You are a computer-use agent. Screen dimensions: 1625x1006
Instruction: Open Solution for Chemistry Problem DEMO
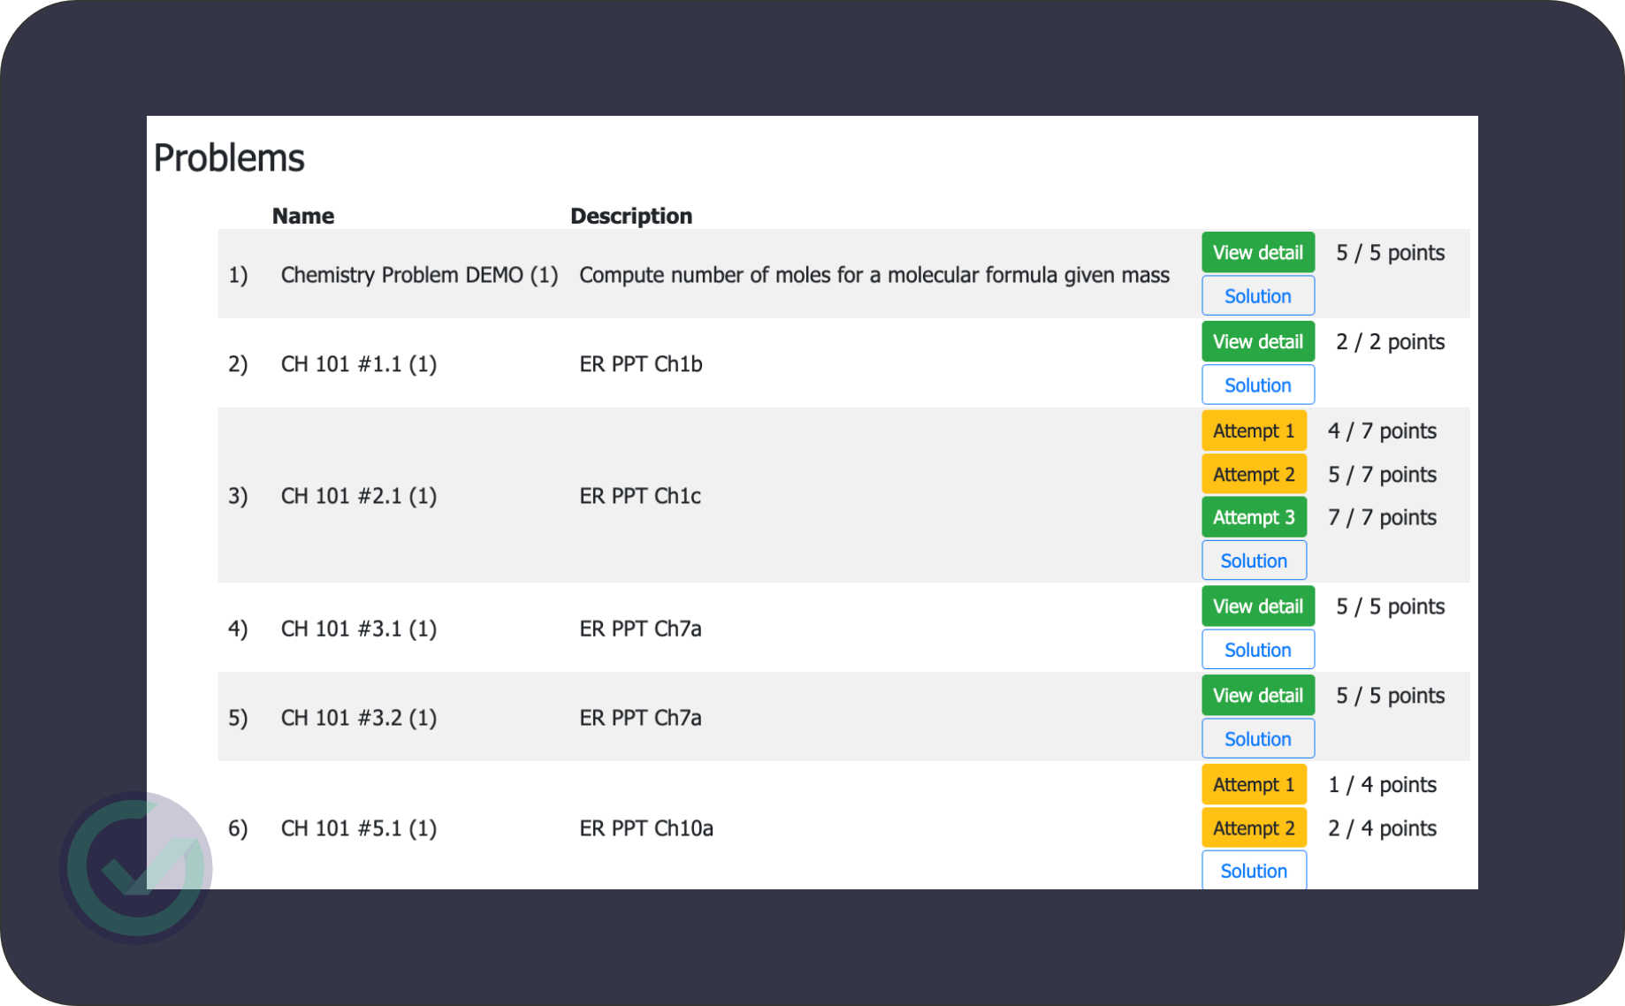(x=1257, y=296)
